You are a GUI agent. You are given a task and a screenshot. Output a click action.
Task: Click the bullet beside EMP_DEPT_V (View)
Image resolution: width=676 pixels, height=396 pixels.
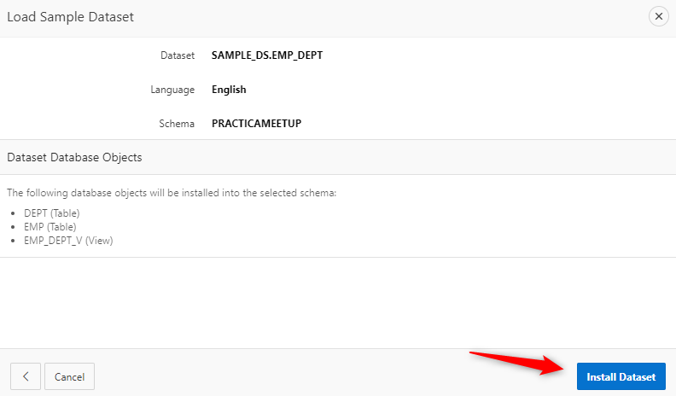(x=10, y=241)
